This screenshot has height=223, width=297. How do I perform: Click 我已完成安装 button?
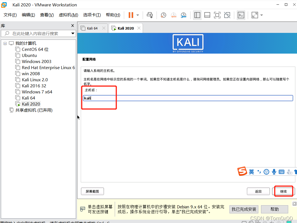pyautogui.click(x=244, y=209)
